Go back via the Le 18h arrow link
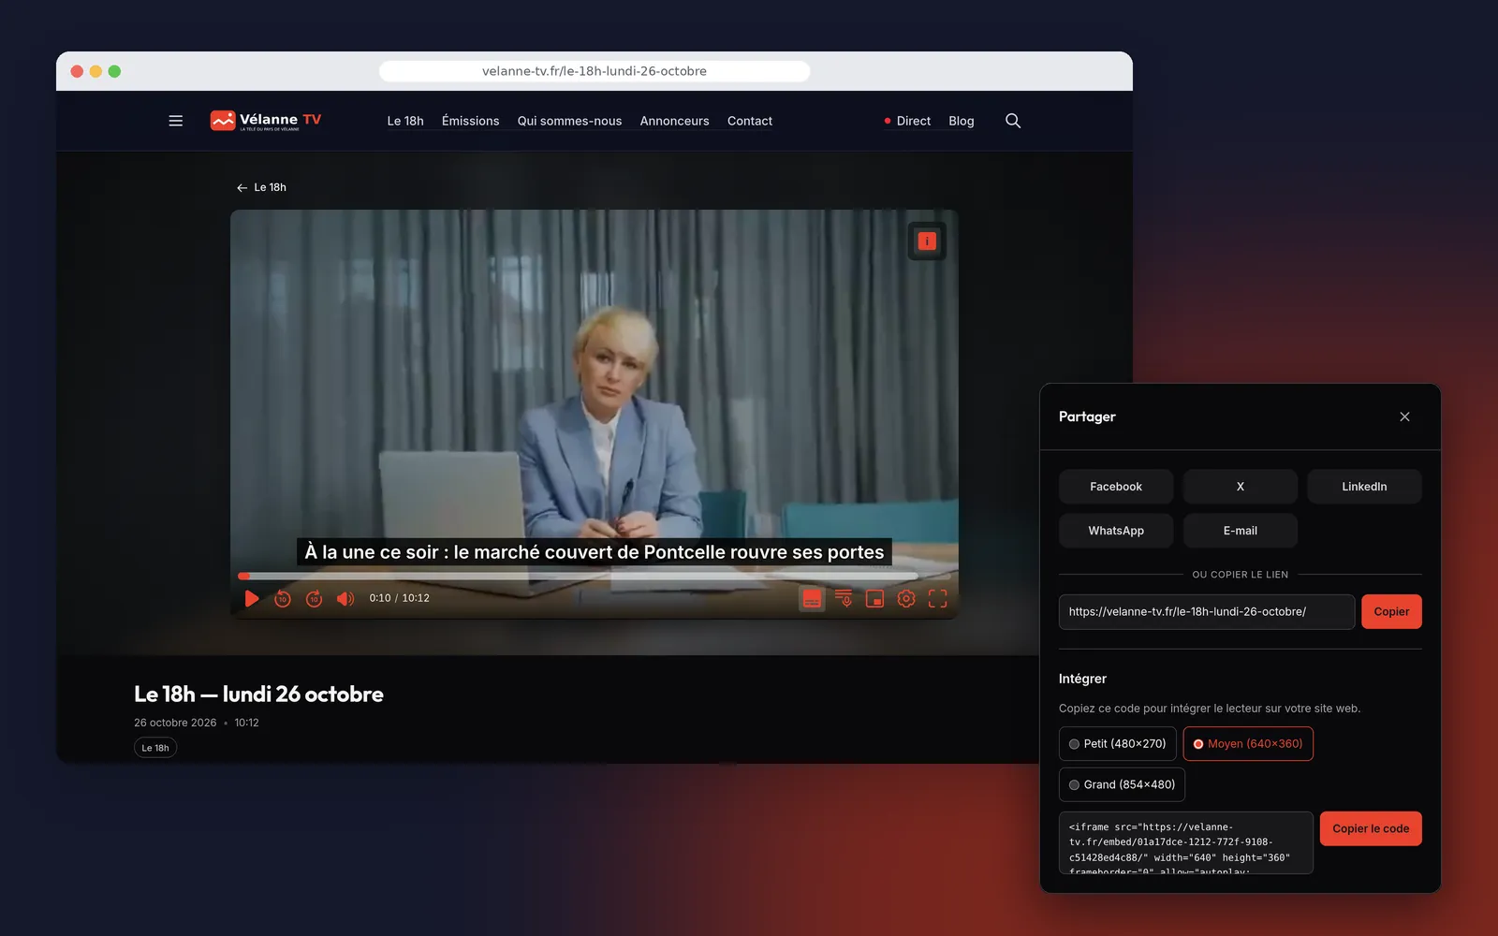This screenshot has width=1498, height=936. [x=262, y=187]
